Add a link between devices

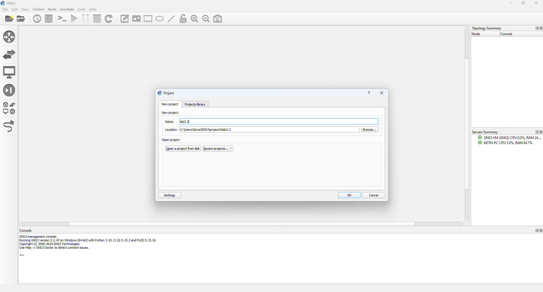tap(9, 126)
